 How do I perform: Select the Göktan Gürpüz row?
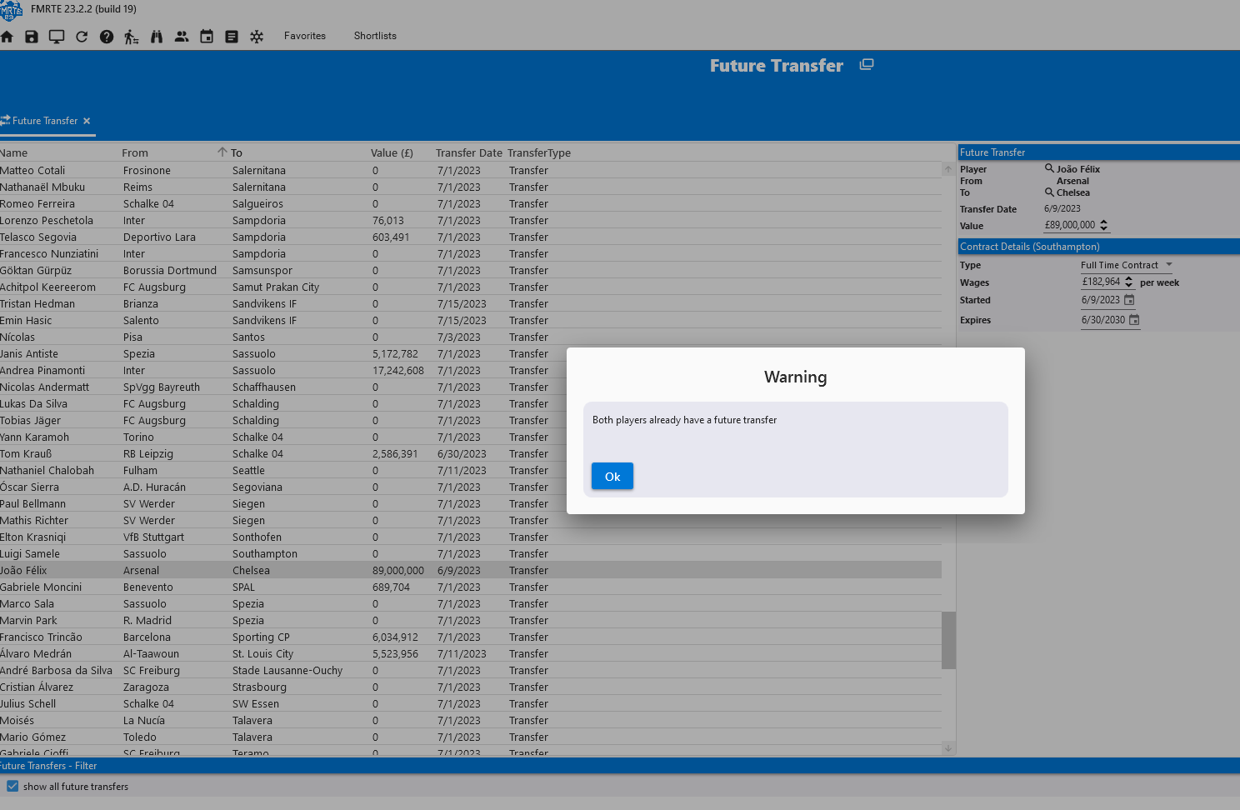click(471, 270)
